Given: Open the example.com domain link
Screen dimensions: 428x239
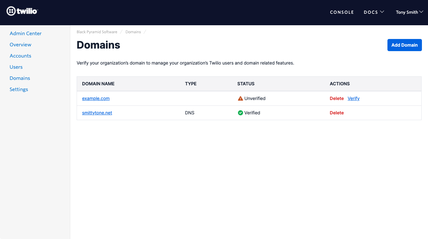Looking at the screenshot, I should coord(96,98).
